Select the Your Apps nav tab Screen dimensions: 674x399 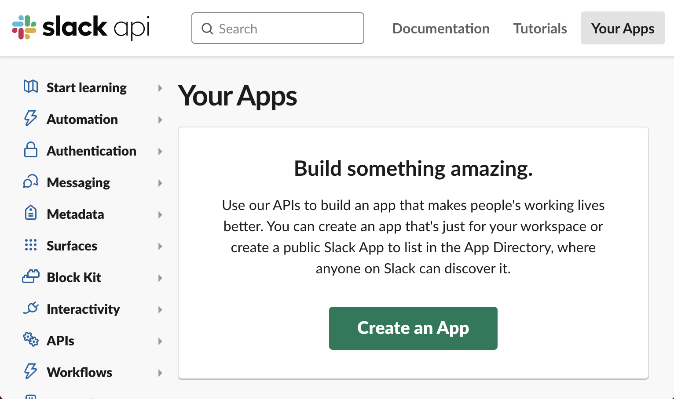623,28
